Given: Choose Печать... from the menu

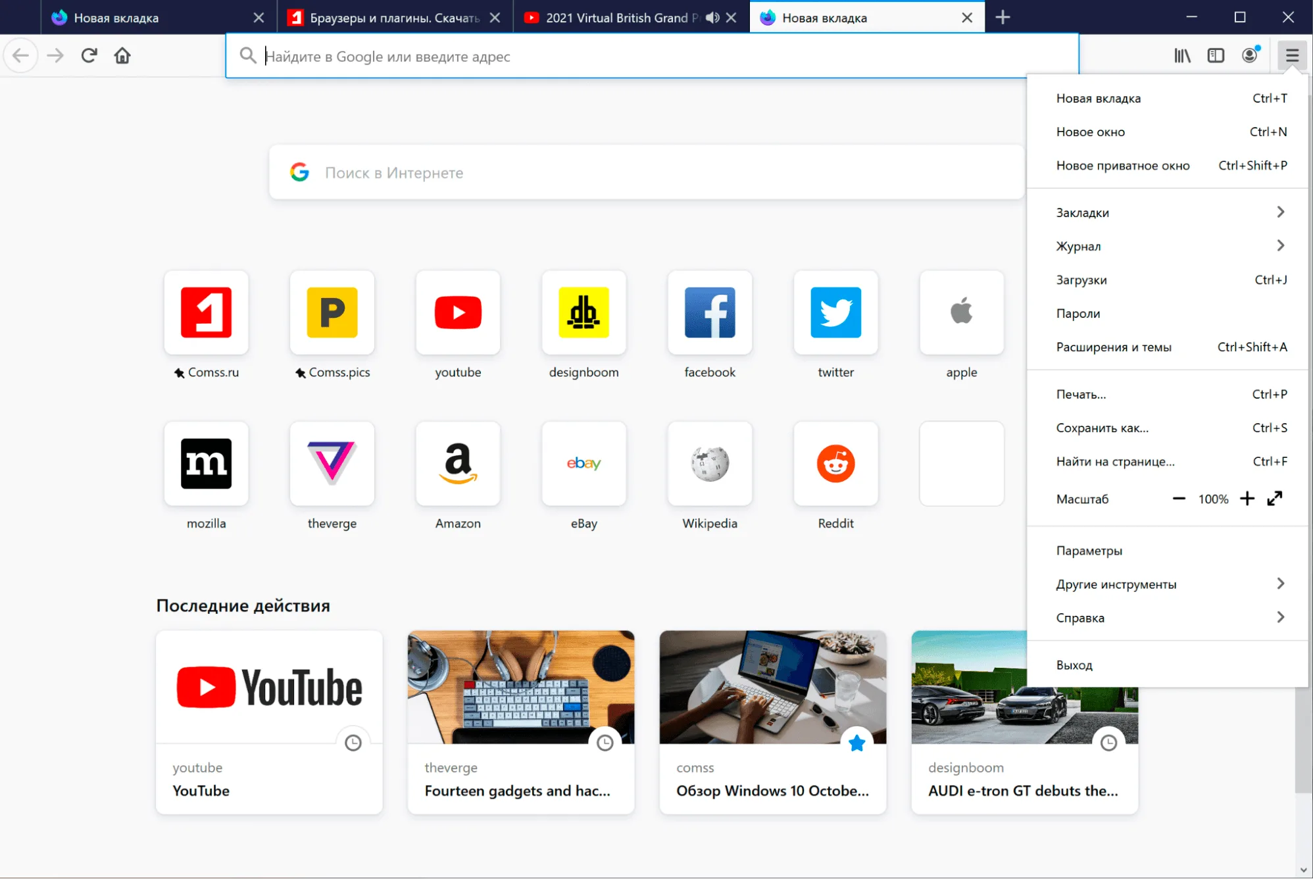Looking at the screenshot, I should [1168, 394].
